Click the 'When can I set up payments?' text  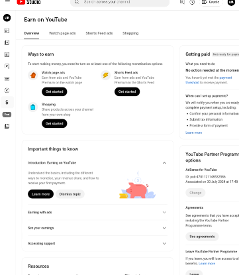(207, 96)
